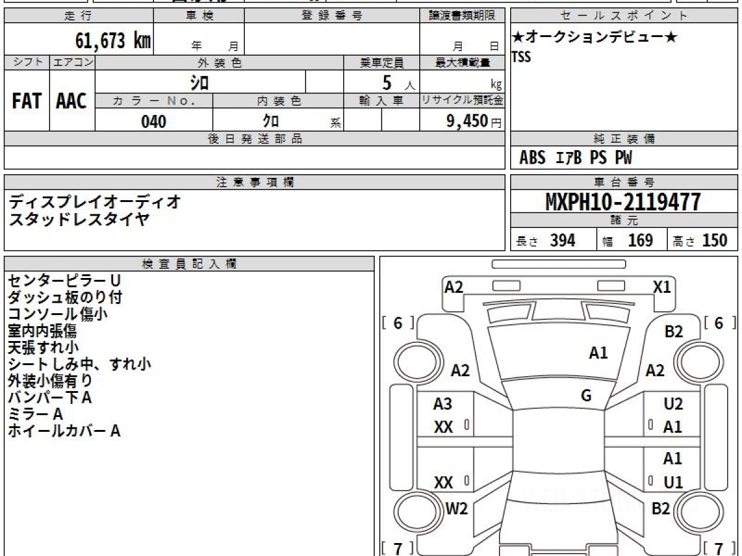This screenshot has height=556, width=742.
Task: Click the 乗車定員 header
Action: 382,62
